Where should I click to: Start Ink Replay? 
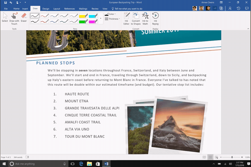155,18
